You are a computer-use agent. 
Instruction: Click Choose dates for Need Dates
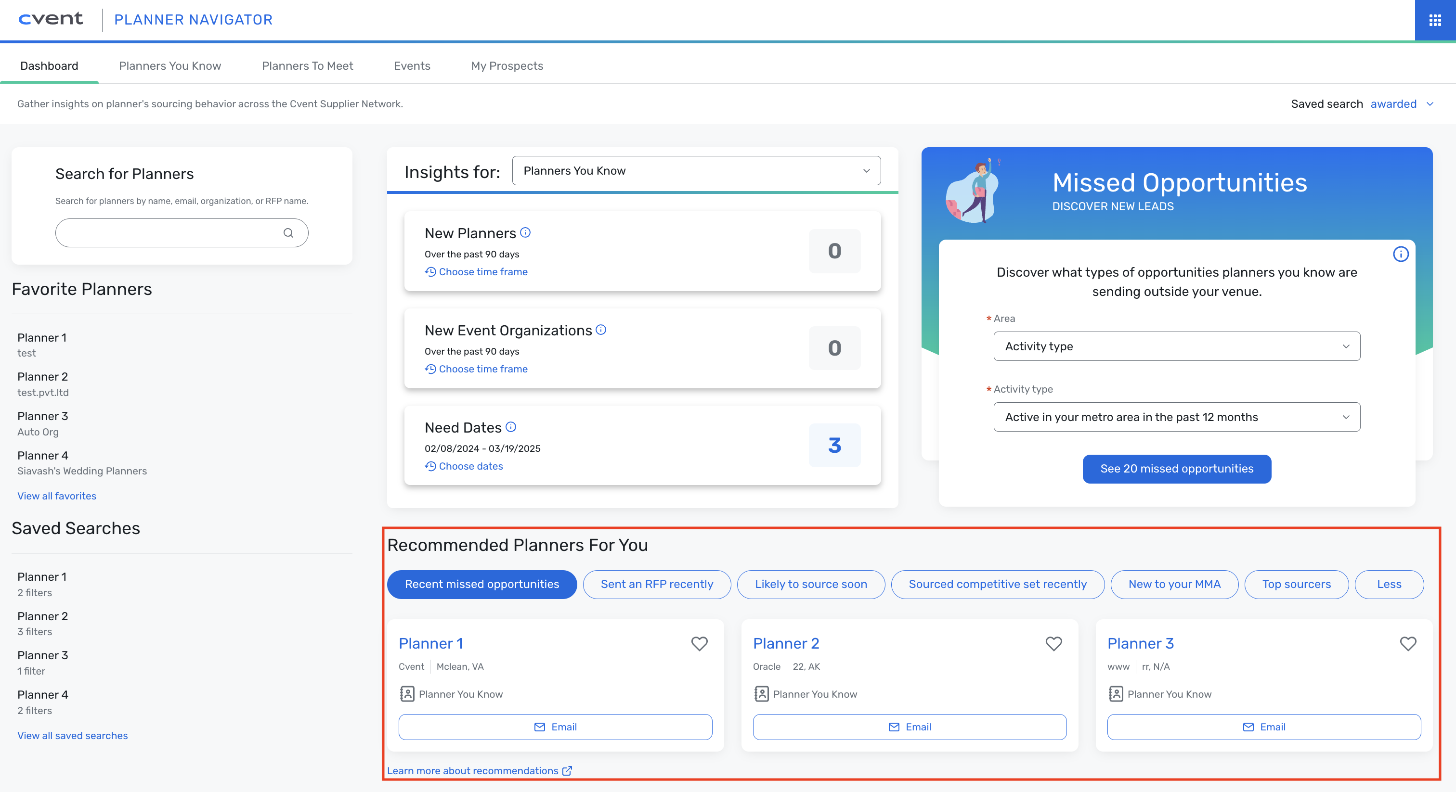[x=464, y=466]
